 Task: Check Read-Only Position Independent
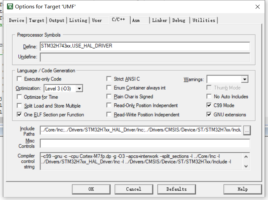[x=109, y=105]
